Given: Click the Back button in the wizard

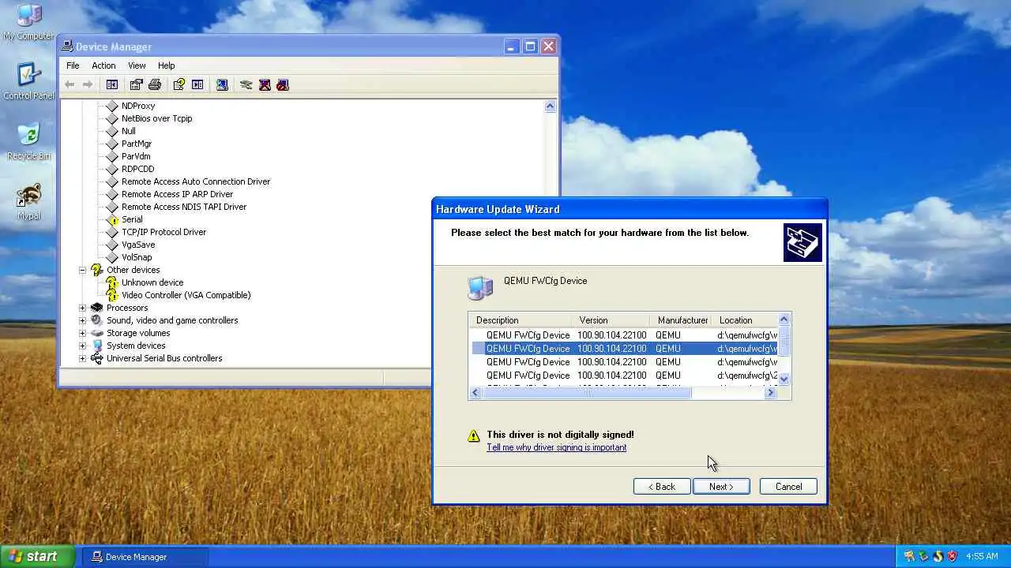Looking at the screenshot, I should point(662,487).
